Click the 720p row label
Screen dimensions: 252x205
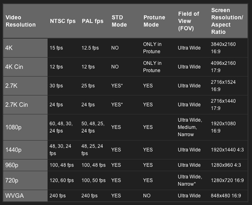(25, 180)
